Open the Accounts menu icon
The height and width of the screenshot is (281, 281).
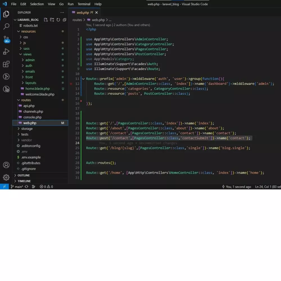[x=6, y=165]
